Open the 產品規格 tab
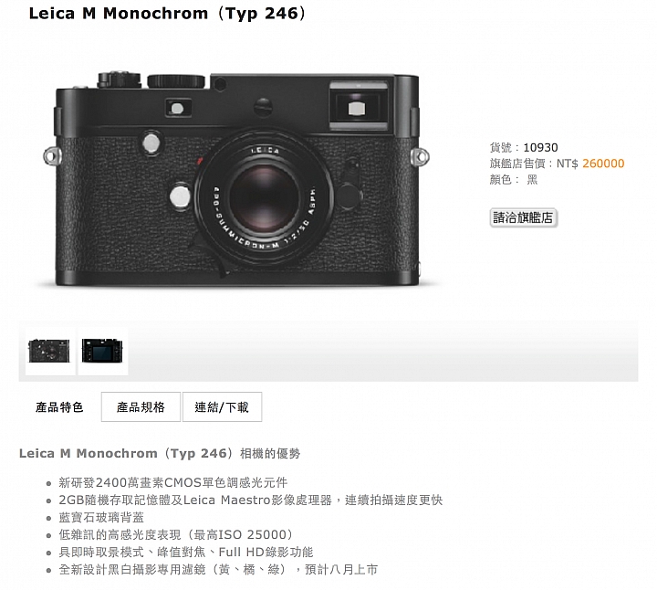The image size is (657, 590). point(141,407)
